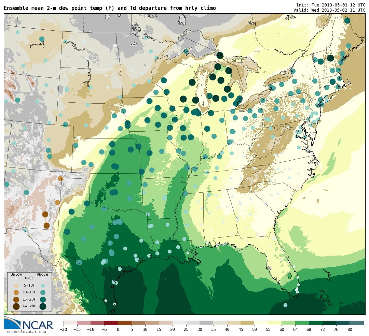
Task: Click the 'Init: Tue 2018-05-01 12 UTC' text
Action: (331, 5)
